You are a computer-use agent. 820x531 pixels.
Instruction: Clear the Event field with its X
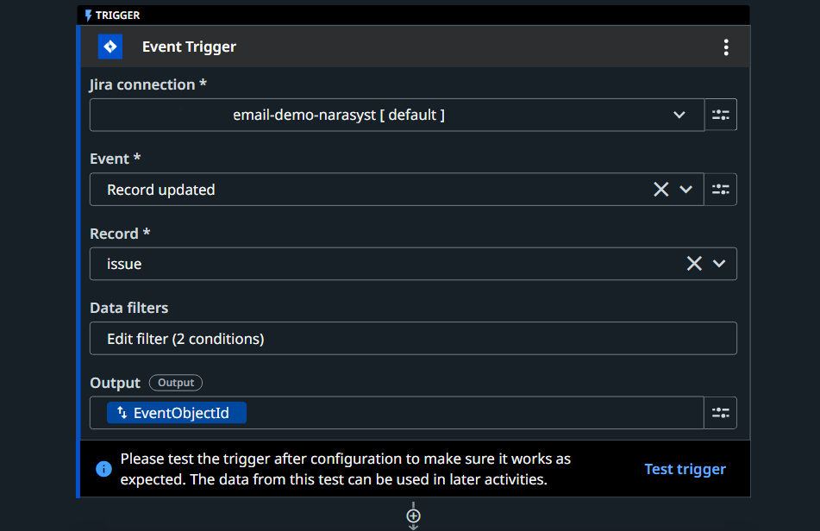point(660,190)
